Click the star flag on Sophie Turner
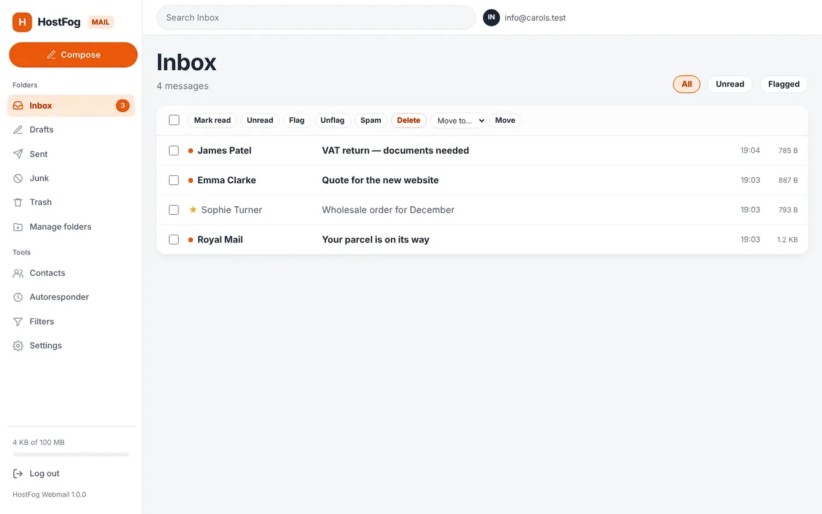Screen dimensions: 822x514 [193, 210]
